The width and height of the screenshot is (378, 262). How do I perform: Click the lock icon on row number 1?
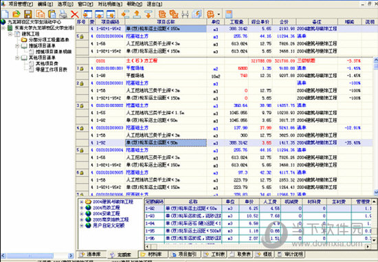point(82,69)
